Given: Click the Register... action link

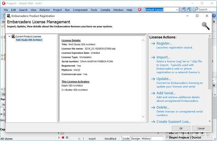Looking at the screenshot, I should pos(164,43).
